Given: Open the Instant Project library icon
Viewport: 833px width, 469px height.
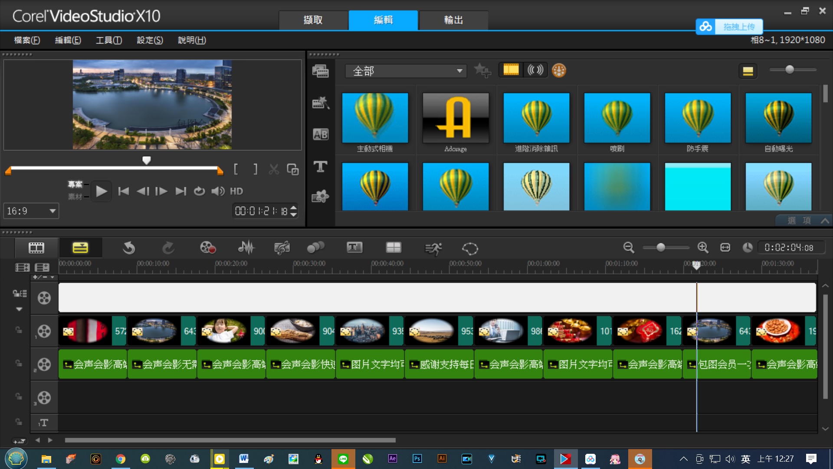Looking at the screenshot, I should 321,102.
